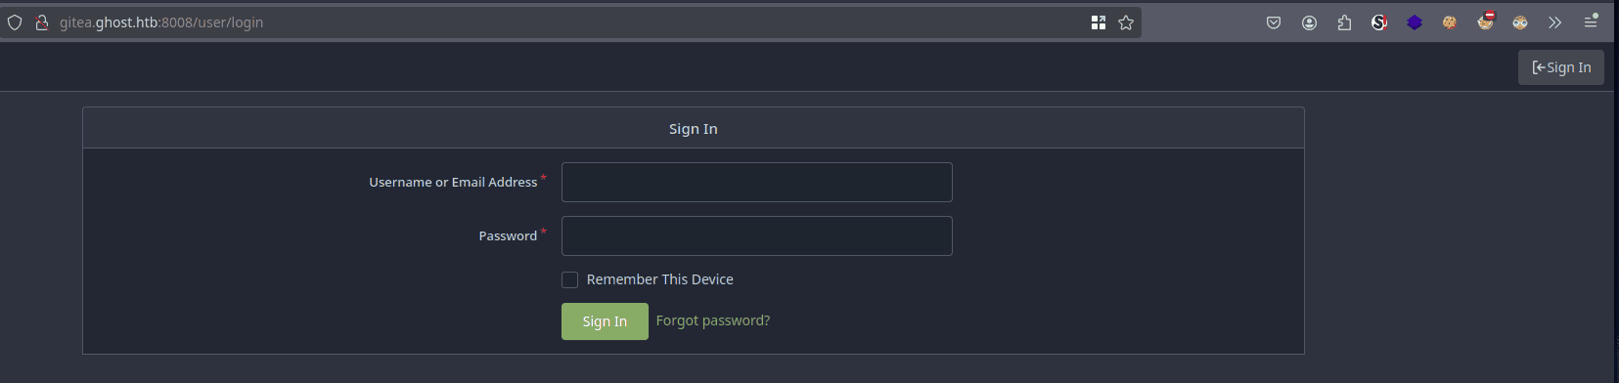Click the NoScript S extension icon

coord(1379,22)
